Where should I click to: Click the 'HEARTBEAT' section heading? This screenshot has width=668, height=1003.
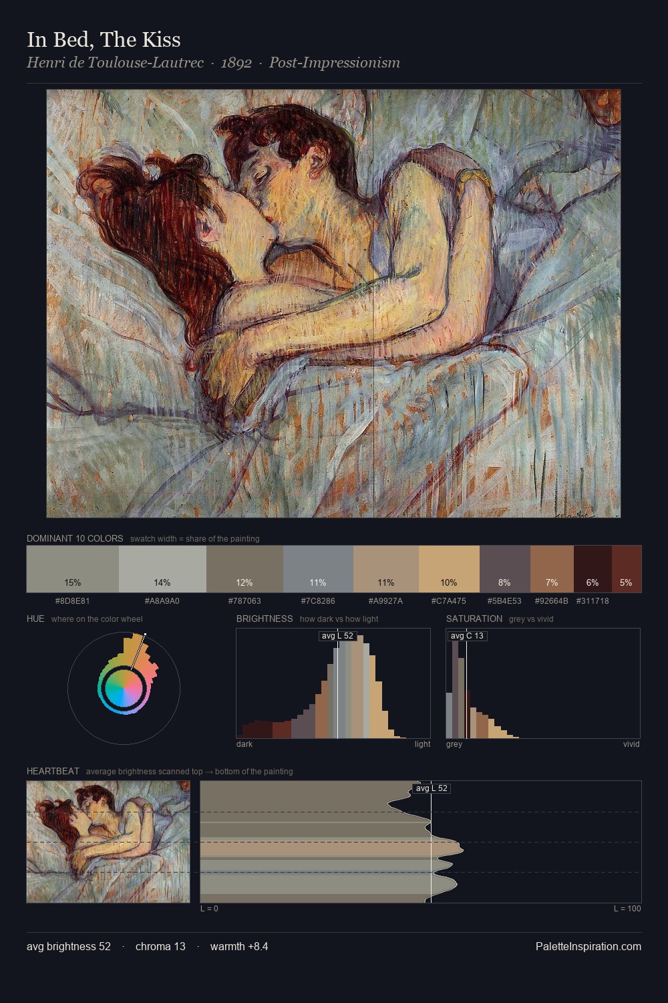point(53,771)
